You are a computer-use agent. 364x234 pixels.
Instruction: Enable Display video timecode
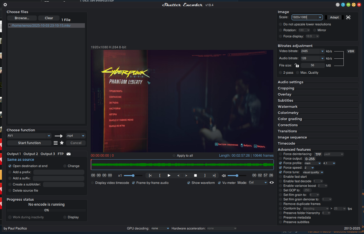92,183
